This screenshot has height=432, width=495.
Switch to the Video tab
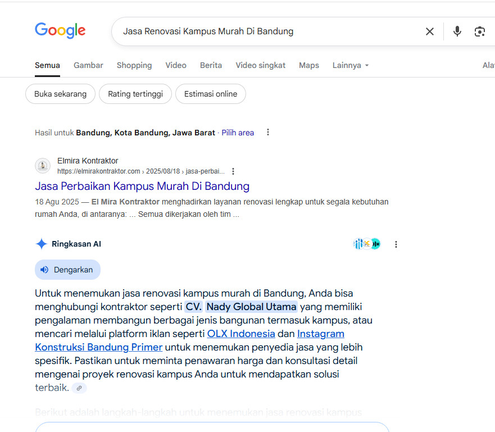point(176,65)
